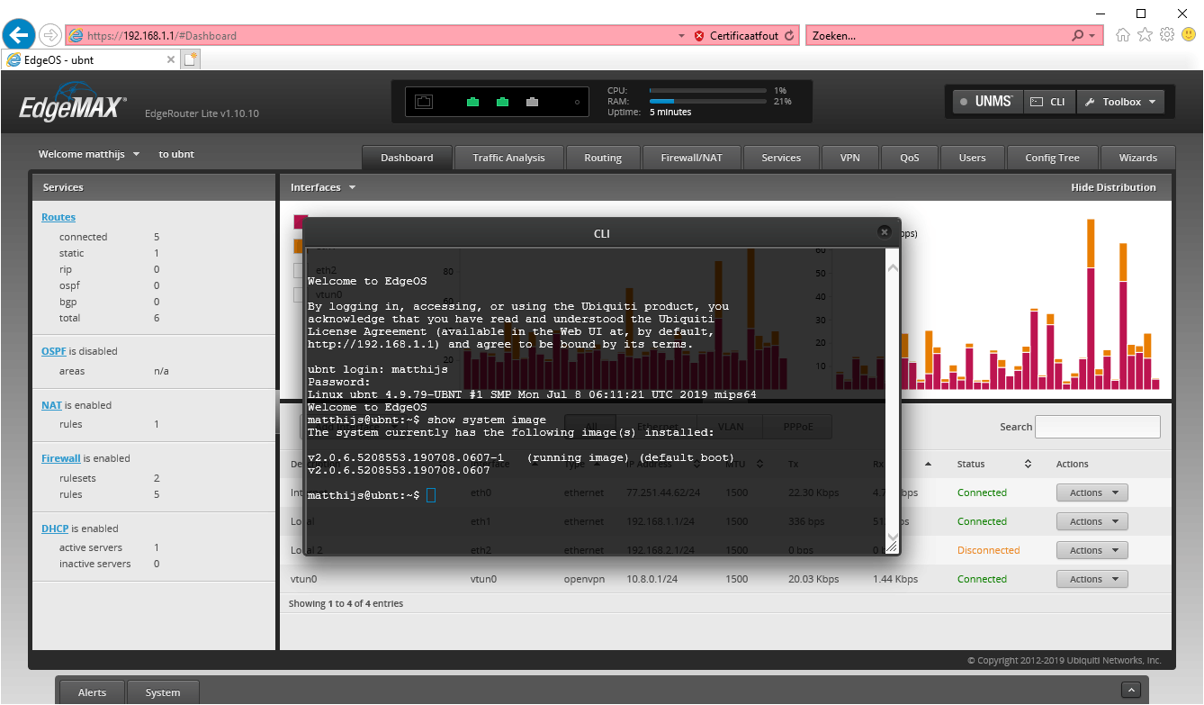Sort table by the MTU column arrows
1204x705 pixels.
pyautogui.click(x=759, y=464)
